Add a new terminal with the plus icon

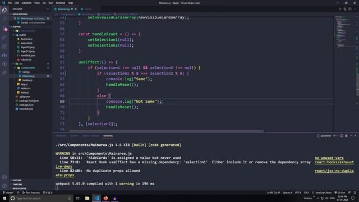(x=334, y=136)
